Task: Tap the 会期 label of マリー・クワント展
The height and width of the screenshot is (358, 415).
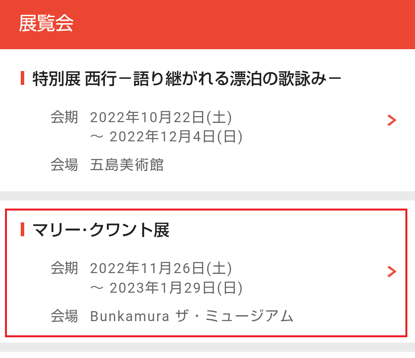Action: point(64,269)
